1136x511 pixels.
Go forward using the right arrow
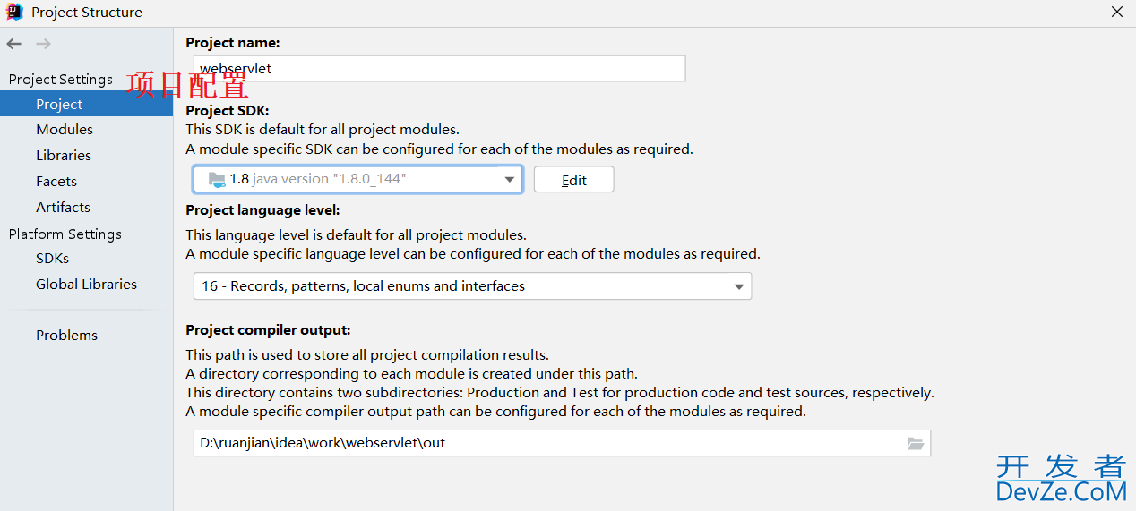[x=43, y=44]
